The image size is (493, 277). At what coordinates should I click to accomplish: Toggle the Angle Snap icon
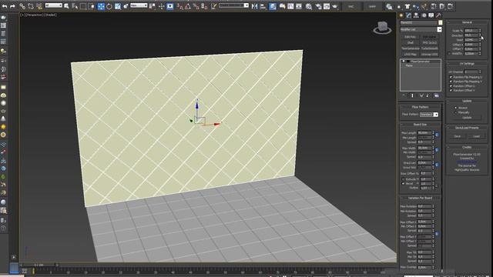tap(188, 6)
